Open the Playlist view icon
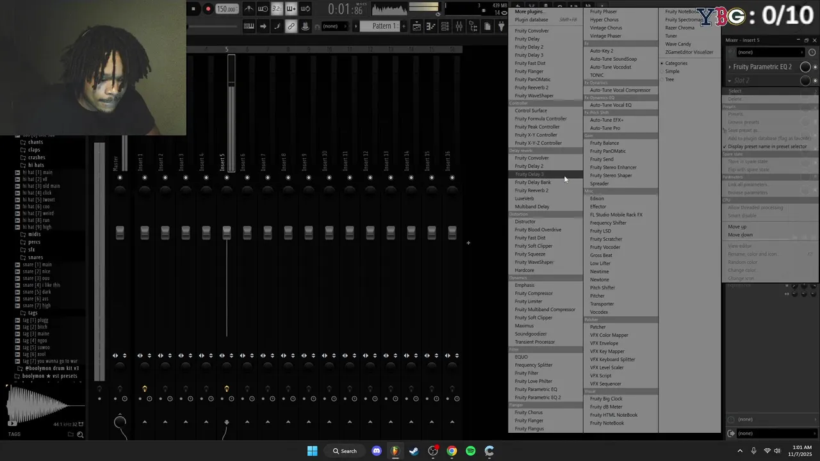 (417, 26)
